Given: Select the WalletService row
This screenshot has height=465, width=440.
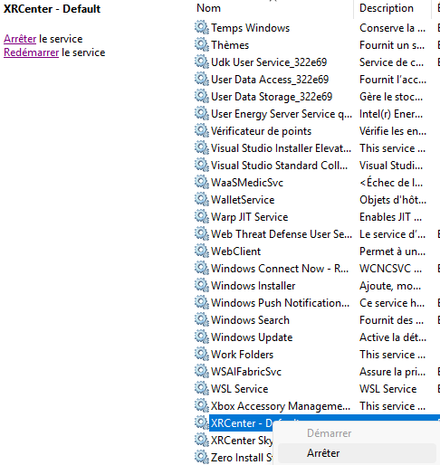Looking at the screenshot, I should tap(317, 200).
